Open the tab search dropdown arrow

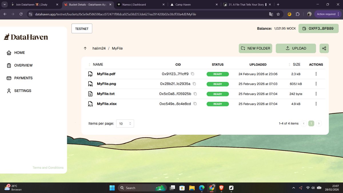click(5, 5)
